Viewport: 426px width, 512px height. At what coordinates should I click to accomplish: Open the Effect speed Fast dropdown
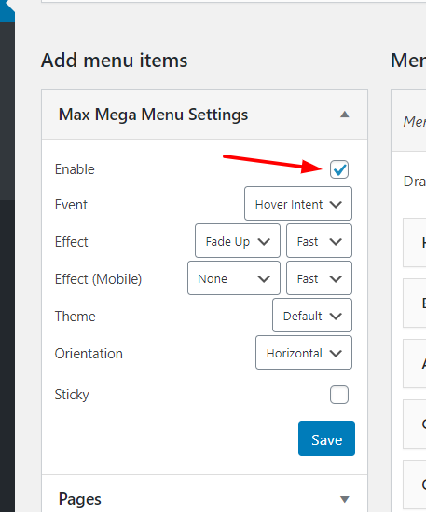pos(319,241)
